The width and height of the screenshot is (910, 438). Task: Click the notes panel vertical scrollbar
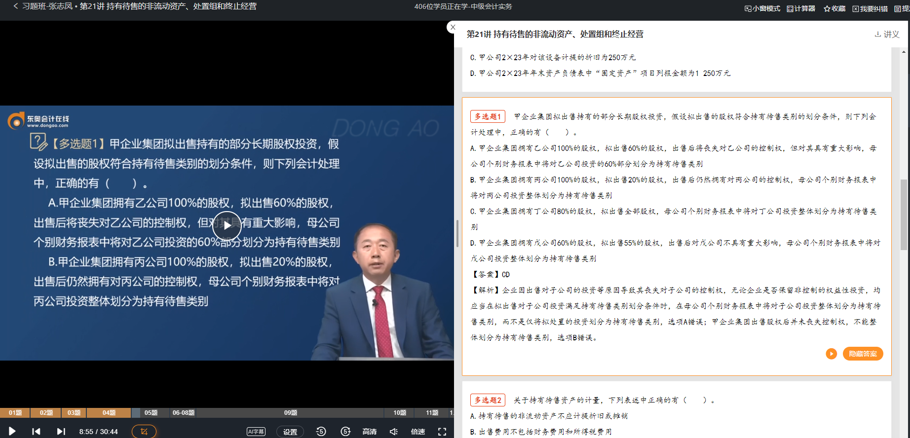(904, 215)
